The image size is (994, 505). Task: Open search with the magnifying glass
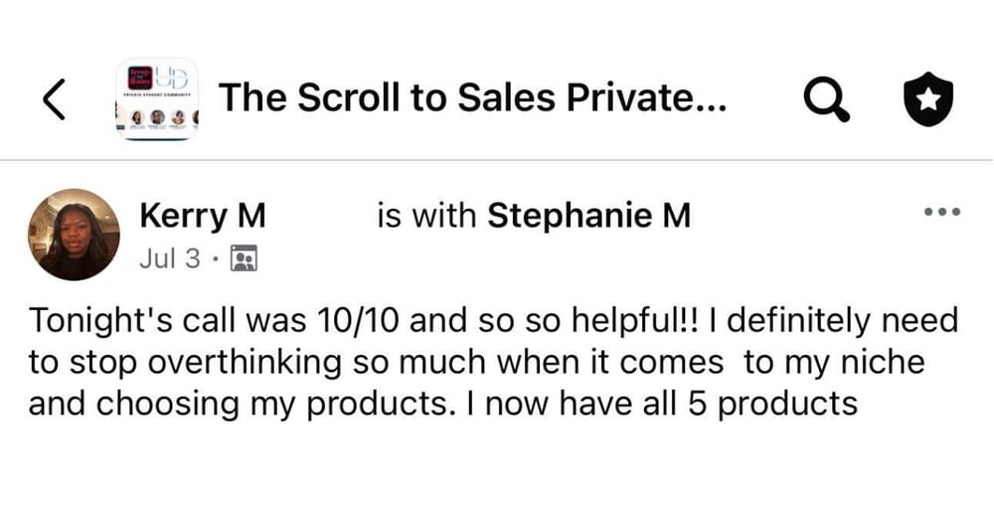point(824,98)
